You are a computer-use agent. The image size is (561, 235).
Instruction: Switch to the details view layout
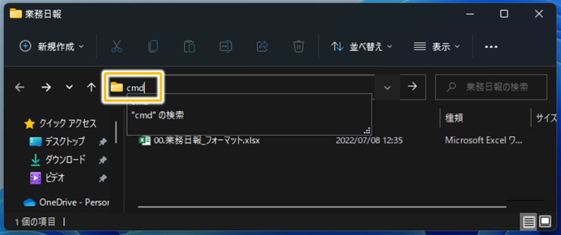[529, 222]
